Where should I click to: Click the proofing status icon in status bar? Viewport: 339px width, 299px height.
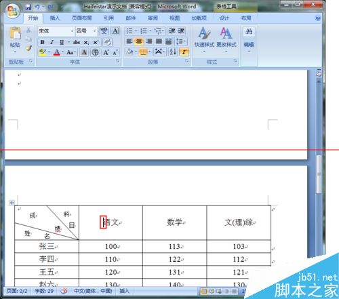click(x=64, y=291)
